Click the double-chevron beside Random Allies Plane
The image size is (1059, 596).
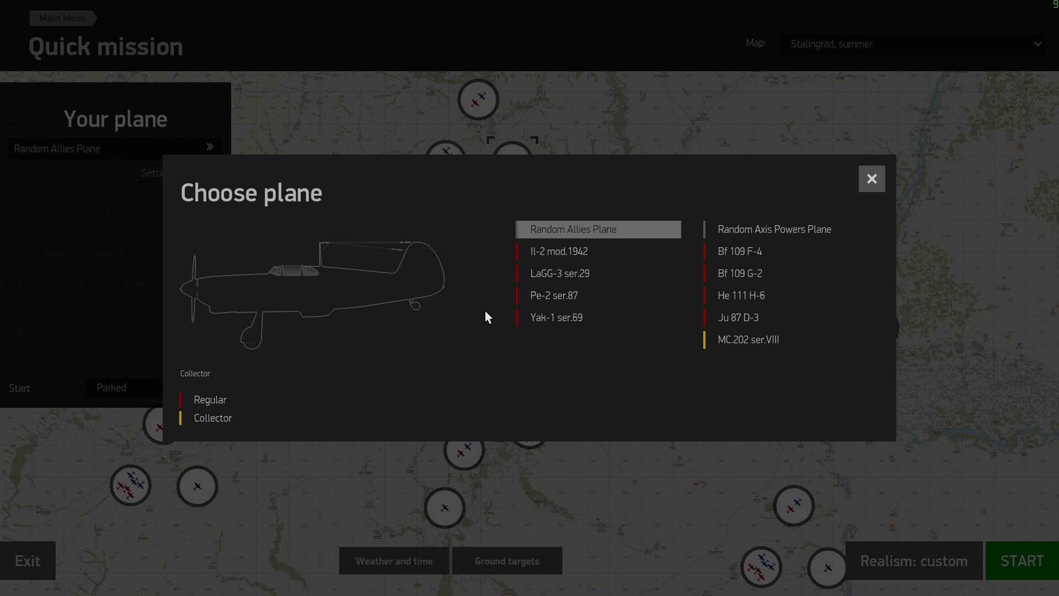pyautogui.click(x=210, y=147)
